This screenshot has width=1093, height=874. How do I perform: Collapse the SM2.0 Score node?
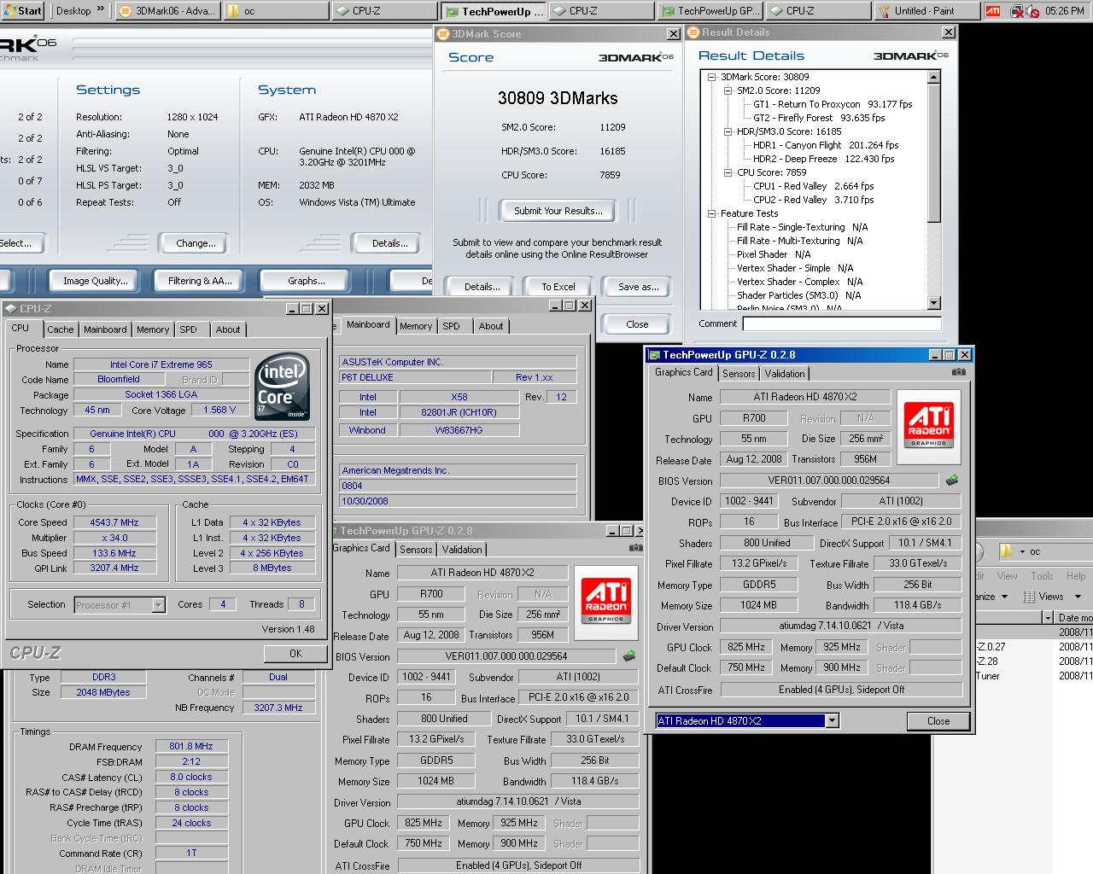coord(728,90)
